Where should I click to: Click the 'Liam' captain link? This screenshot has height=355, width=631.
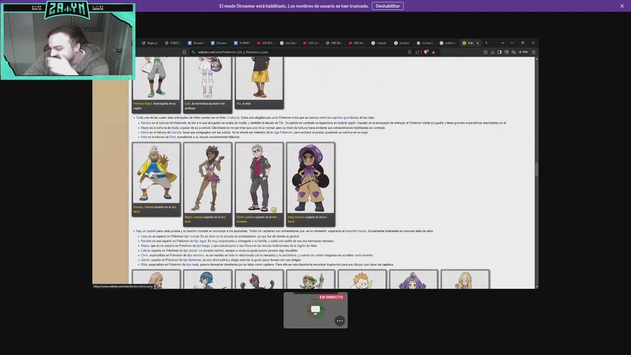[x=144, y=236]
